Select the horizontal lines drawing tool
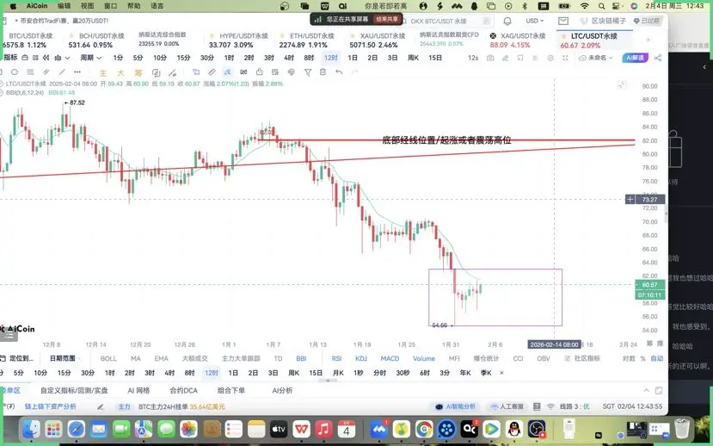 pos(30,72)
